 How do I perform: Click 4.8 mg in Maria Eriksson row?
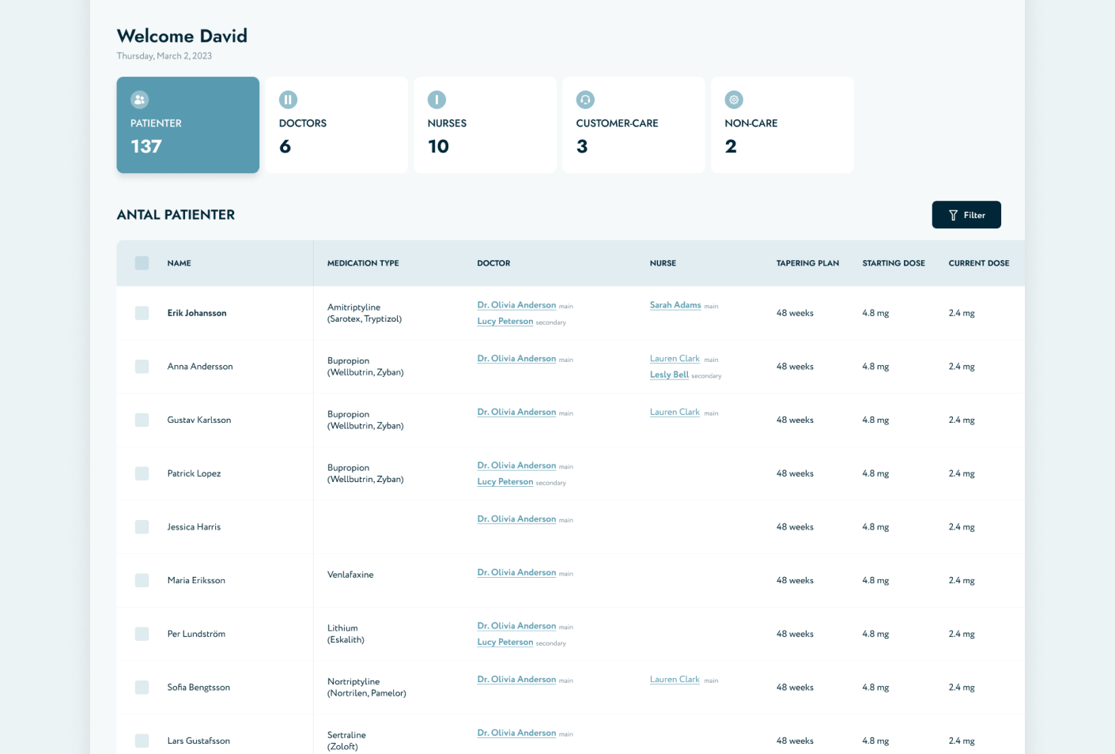pyautogui.click(x=875, y=580)
